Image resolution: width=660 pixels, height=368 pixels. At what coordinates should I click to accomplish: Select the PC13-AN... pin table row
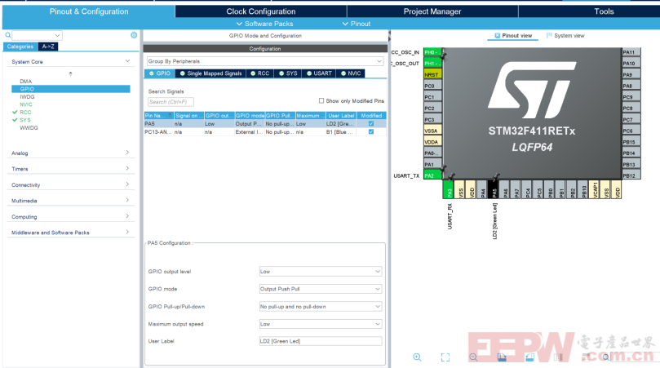(265, 132)
